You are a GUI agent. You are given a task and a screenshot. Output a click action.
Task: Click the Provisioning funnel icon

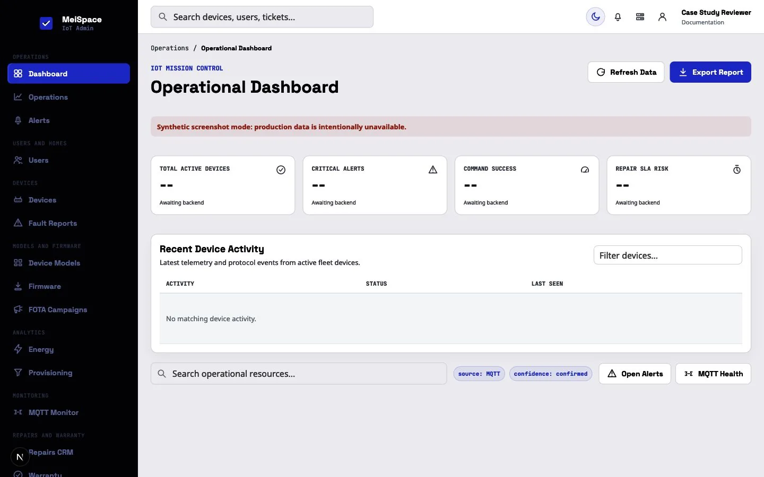18,373
